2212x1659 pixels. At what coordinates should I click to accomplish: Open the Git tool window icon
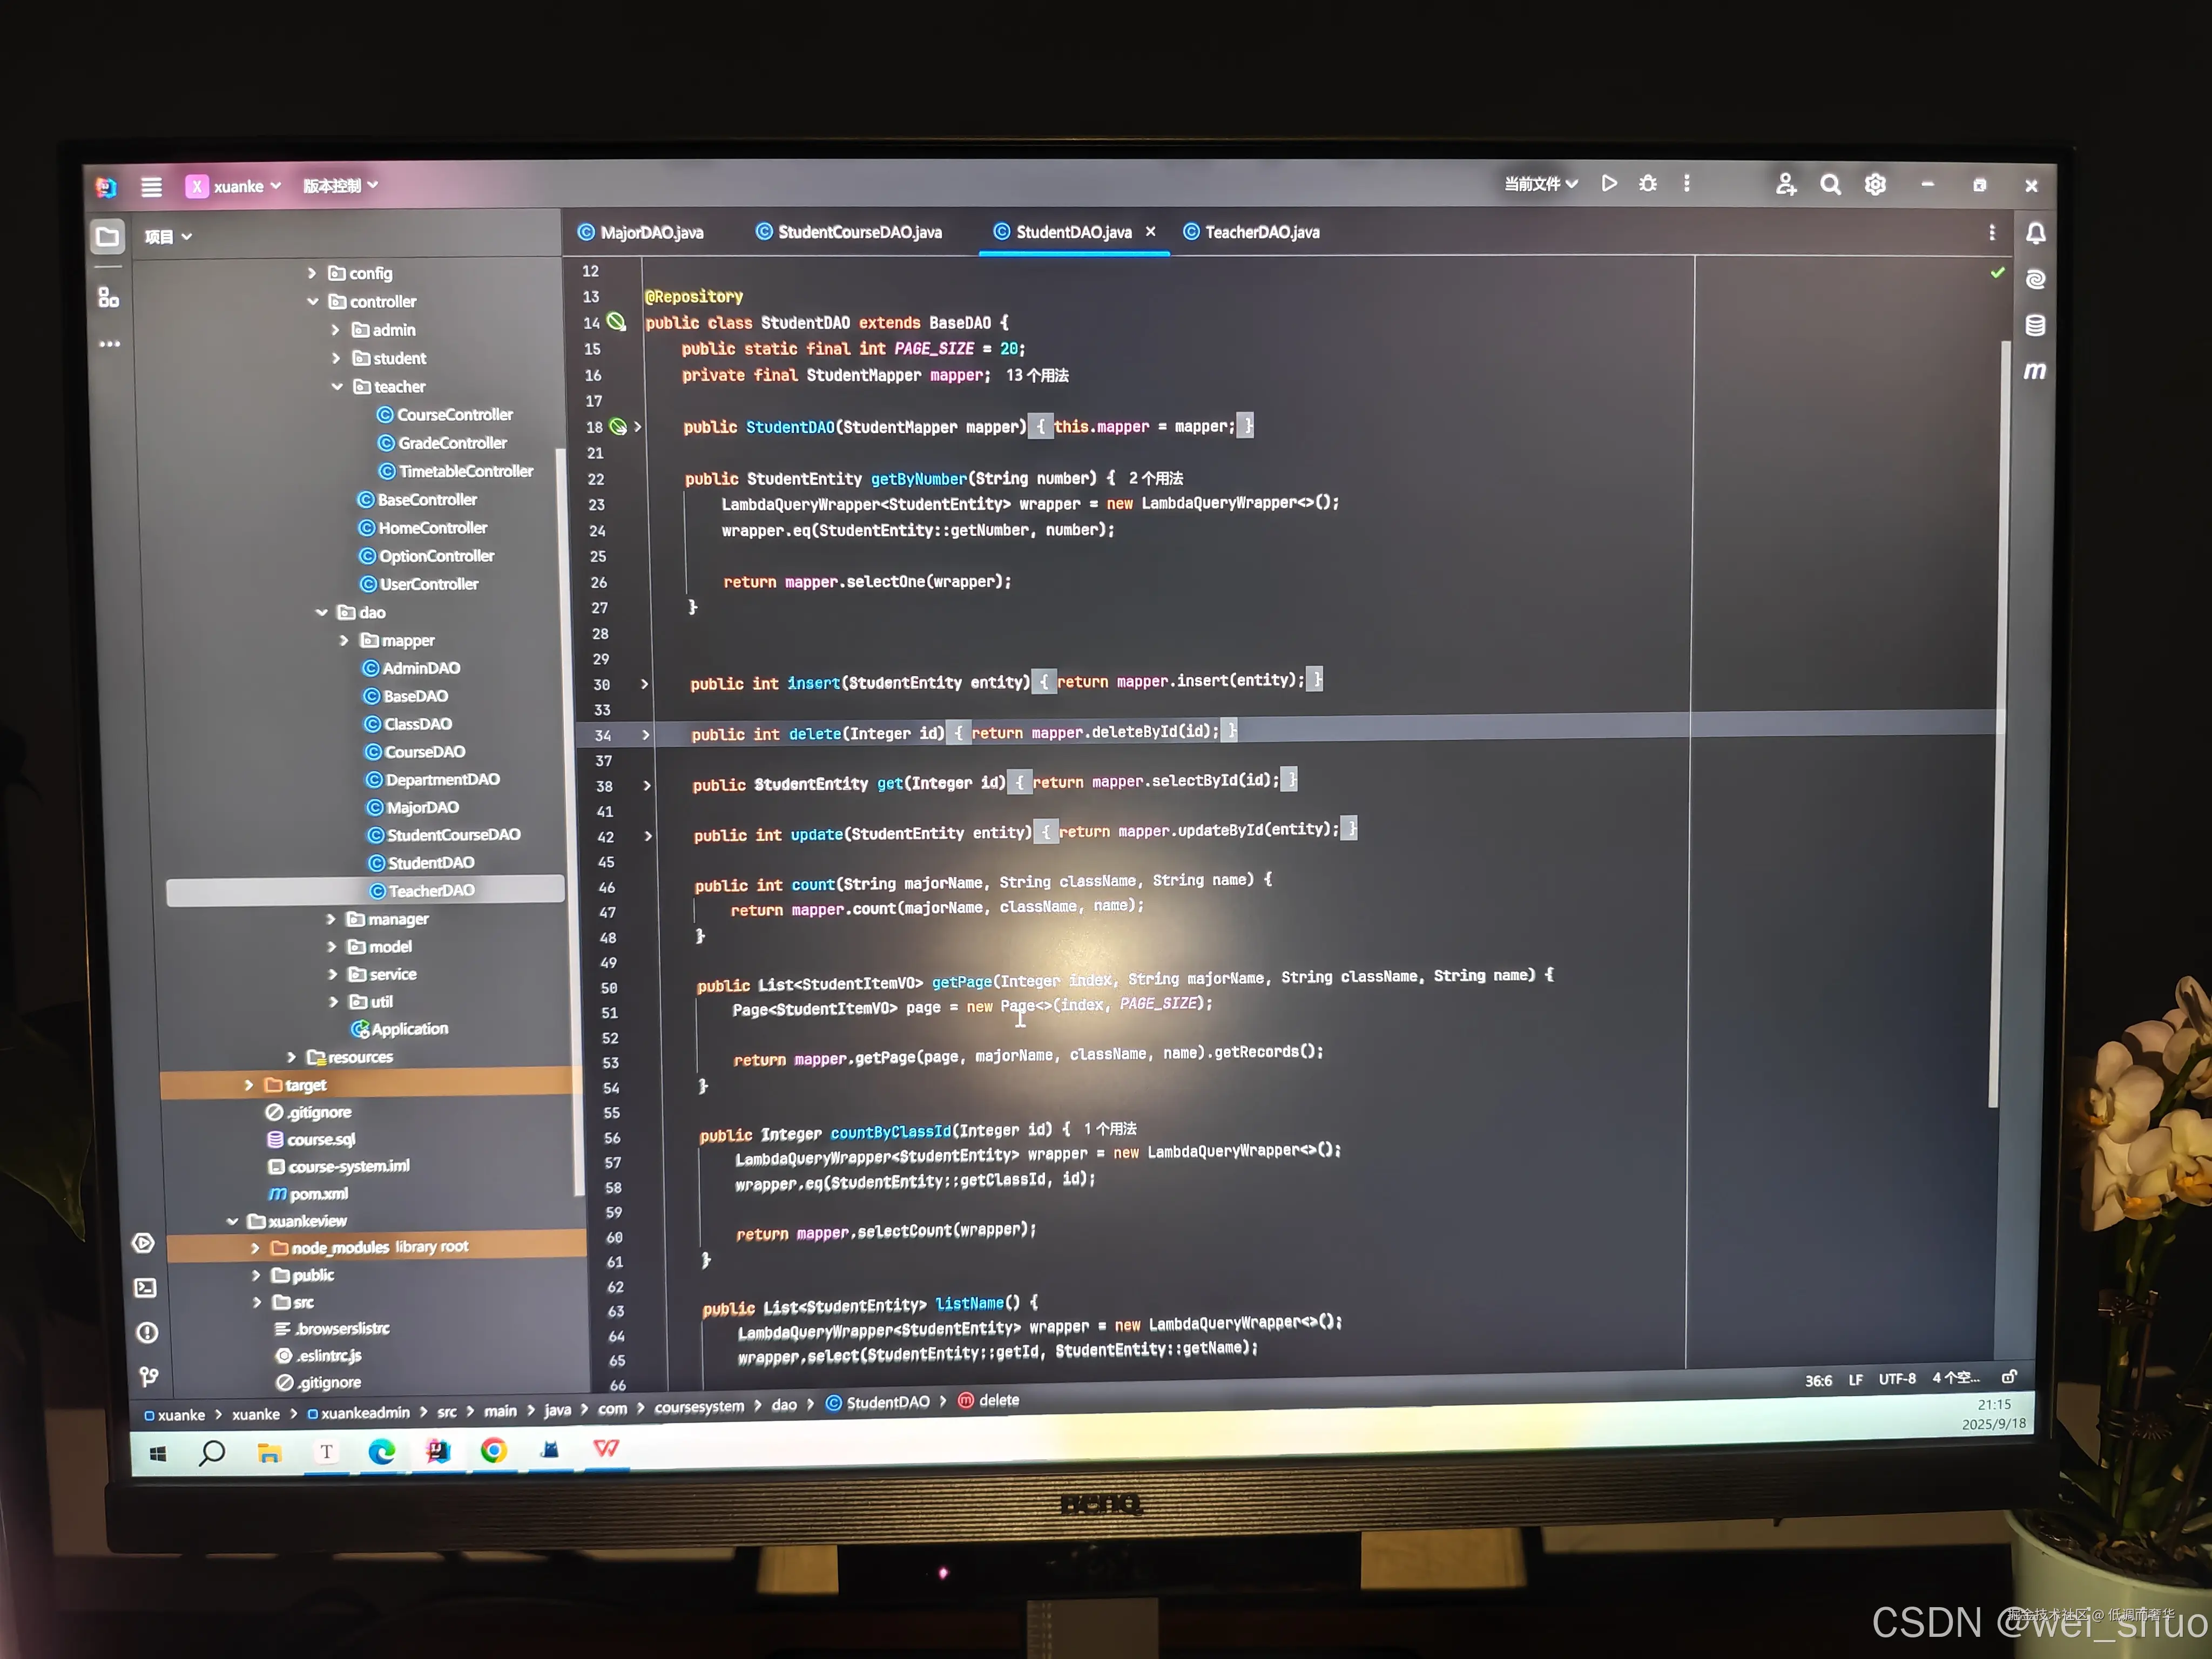tap(148, 1377)
